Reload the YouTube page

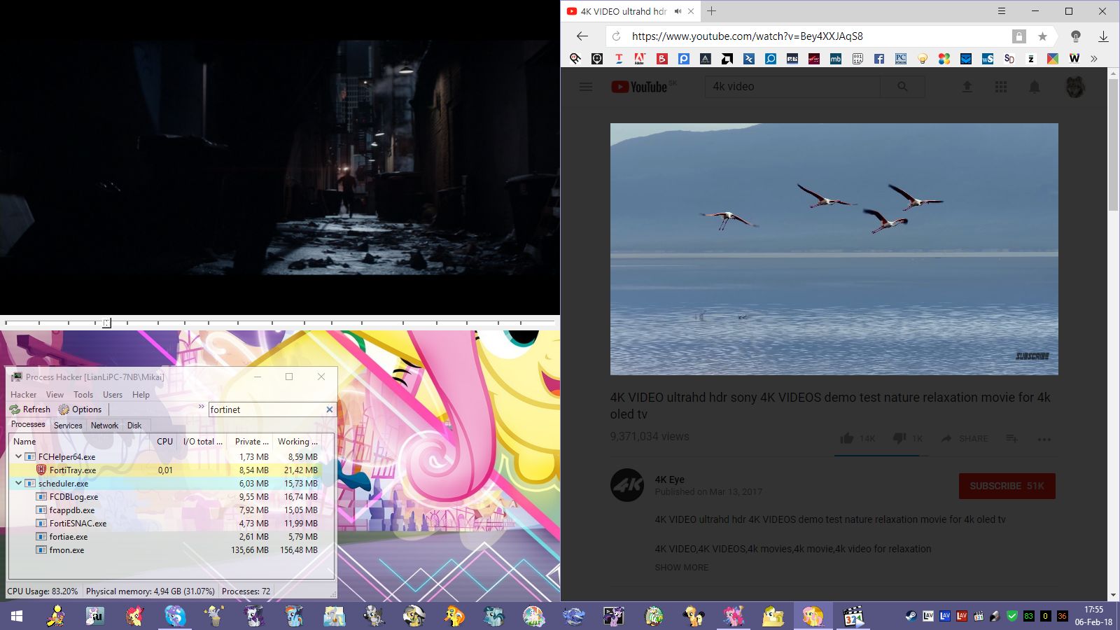(x=616, y=36)
